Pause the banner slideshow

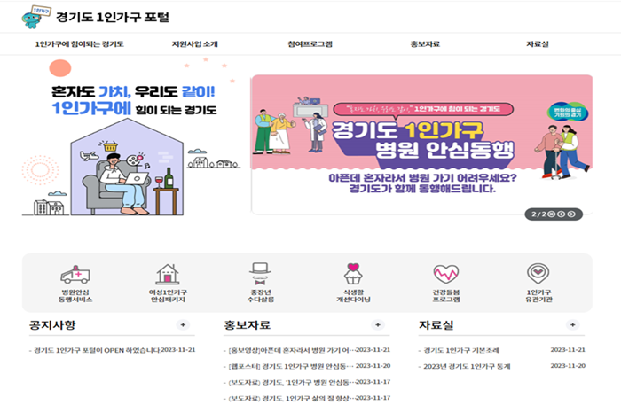(x=551, y=214)
